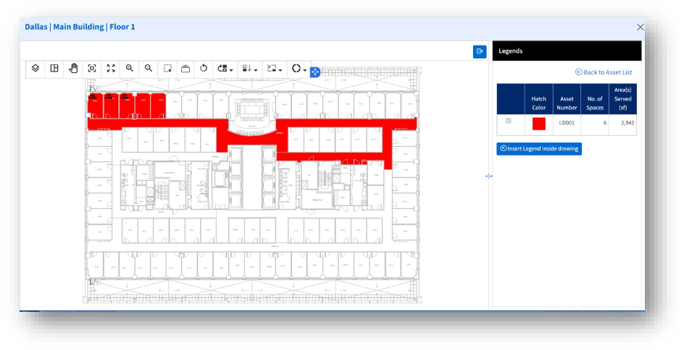This screenshot has width=684, height=350.
Task: Zoom in on the floor plan
Action: (130, 69)
